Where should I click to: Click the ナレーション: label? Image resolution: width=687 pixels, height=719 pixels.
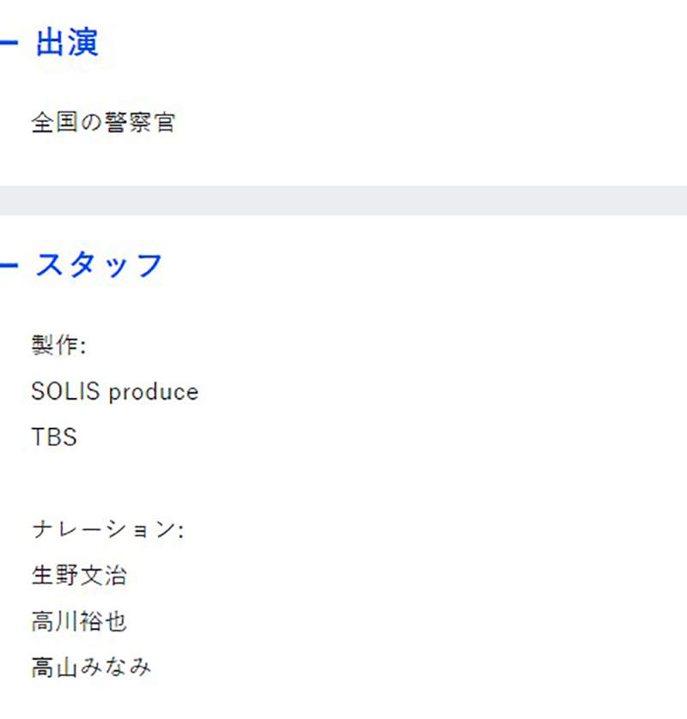[x=107, y=529]
